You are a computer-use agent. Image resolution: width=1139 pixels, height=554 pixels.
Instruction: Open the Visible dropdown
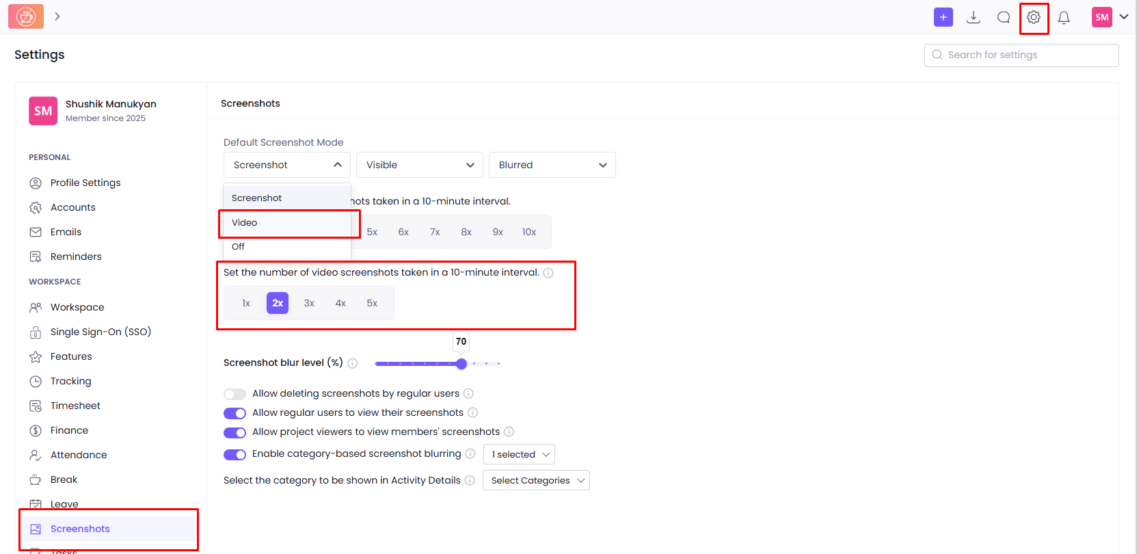419,165
